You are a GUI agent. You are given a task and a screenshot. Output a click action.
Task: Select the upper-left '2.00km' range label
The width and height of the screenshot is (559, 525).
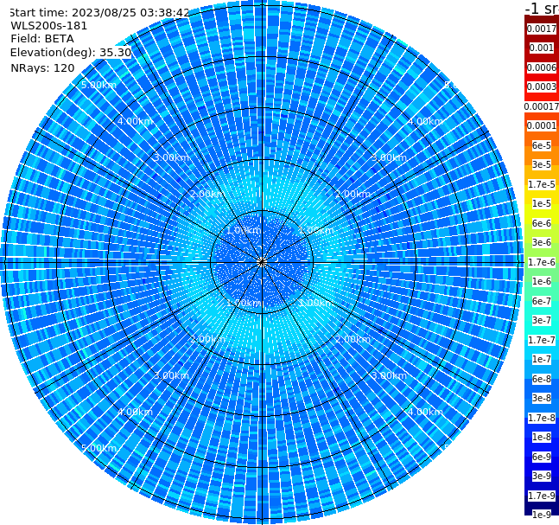pos(208,194)
